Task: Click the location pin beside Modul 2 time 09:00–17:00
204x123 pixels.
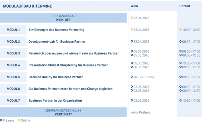Action: pos(180,42)
